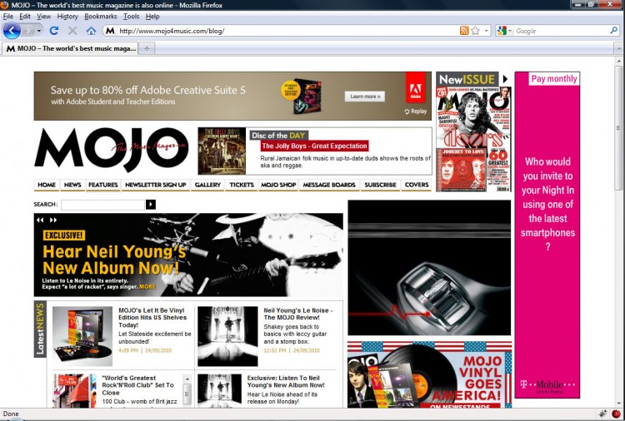This screenshot has width=625, height=421.
Task: Click Learn more in the Adobe ad
Action: pos(365,97)
